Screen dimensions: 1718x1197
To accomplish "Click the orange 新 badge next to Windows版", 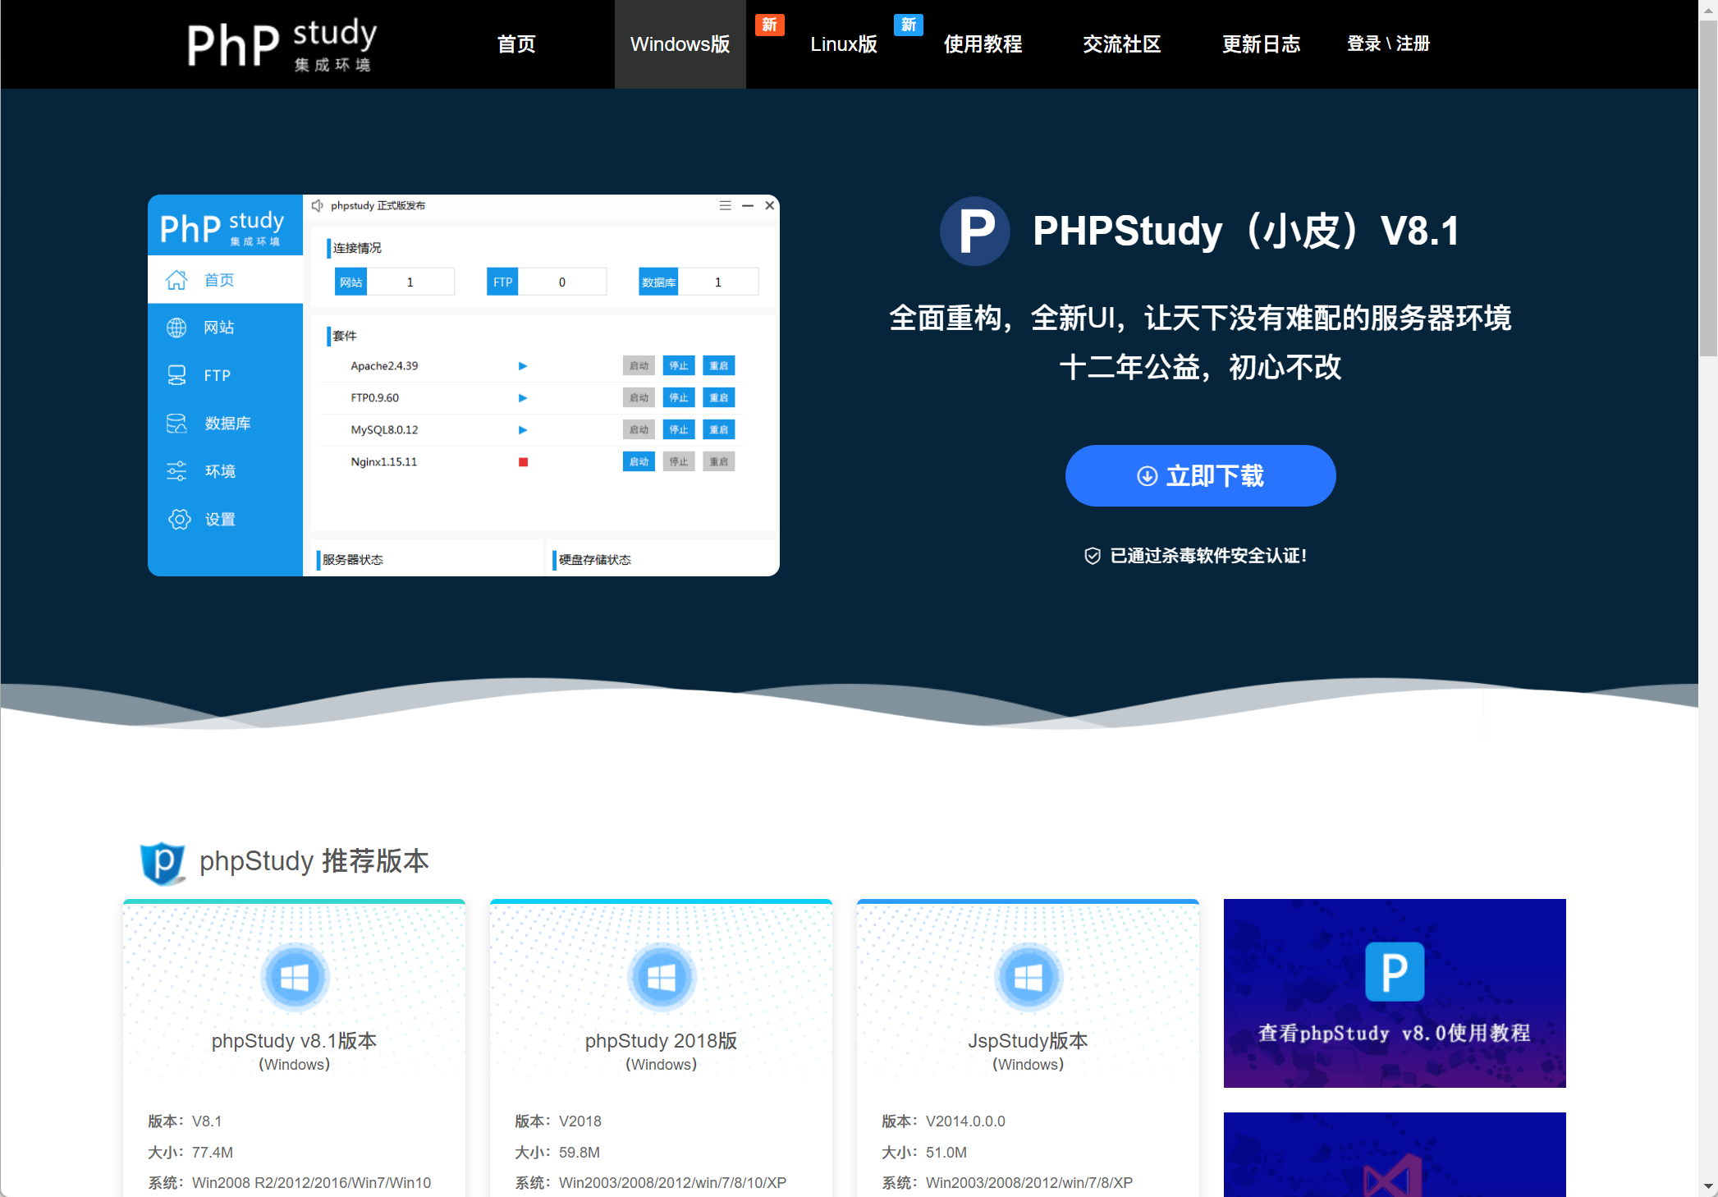I will 769,25.
